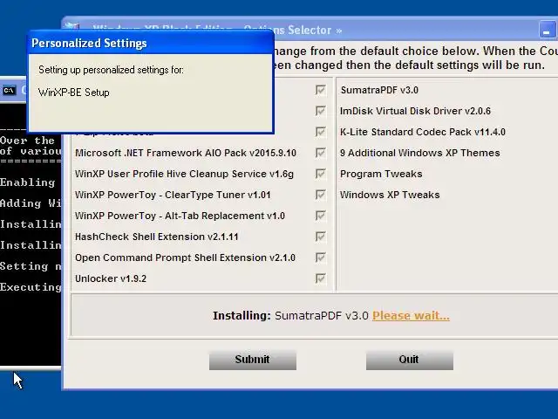Select 'WinXP PowerToy - Alt-Tab Replacement v1.0' text
Viewport: 558px width, 419px height.
pyautogui.click(x=180, y=216)
